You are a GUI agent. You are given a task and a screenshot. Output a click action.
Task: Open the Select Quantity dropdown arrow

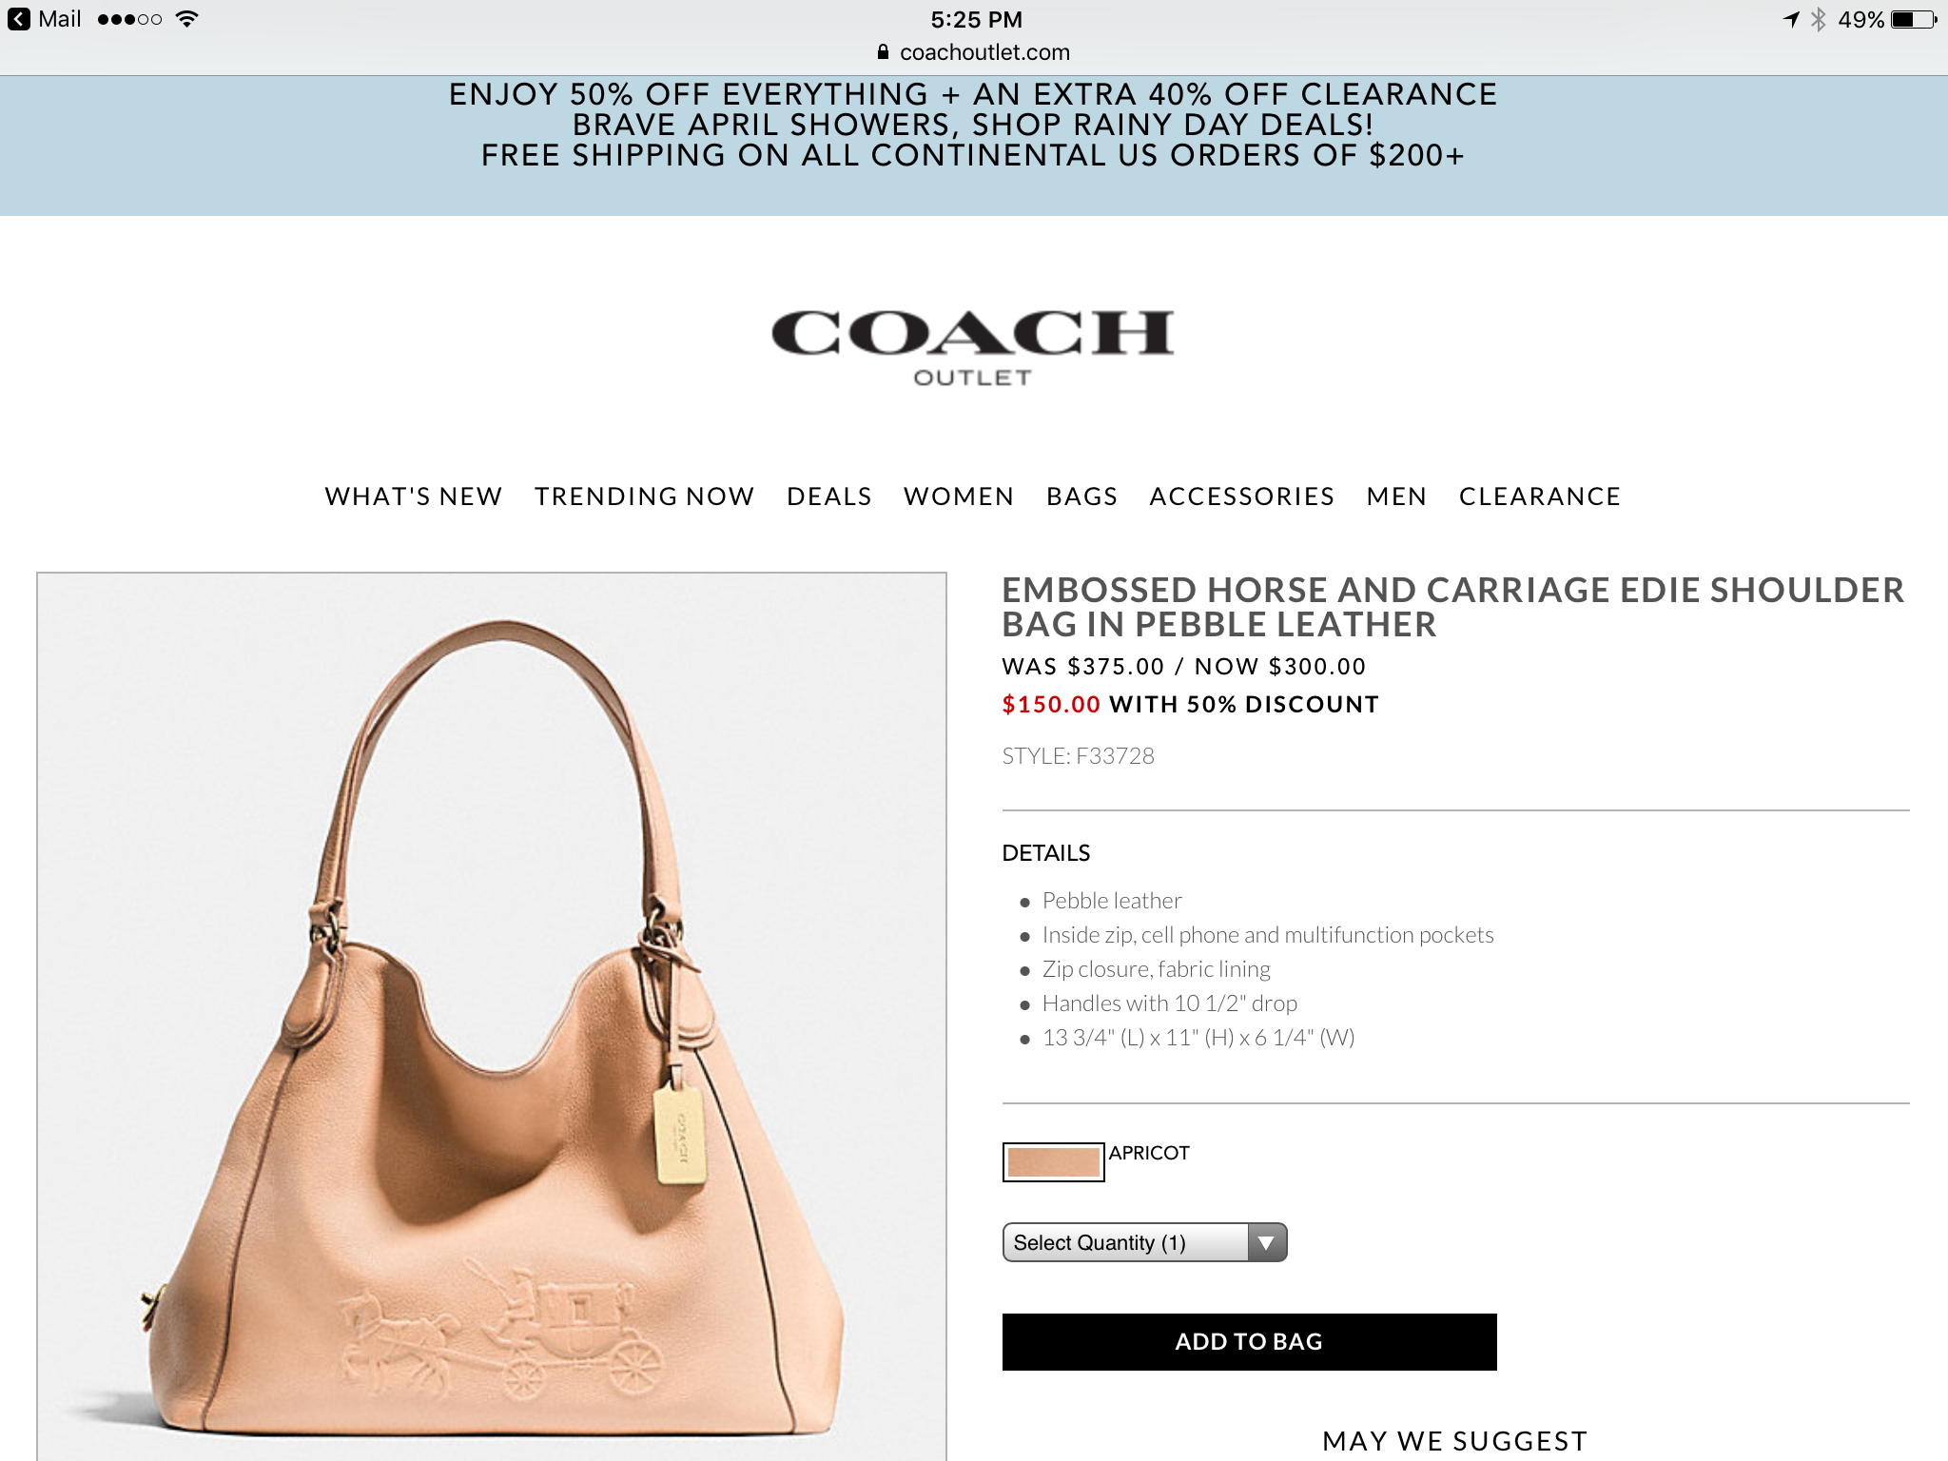coord(1266,1242)
